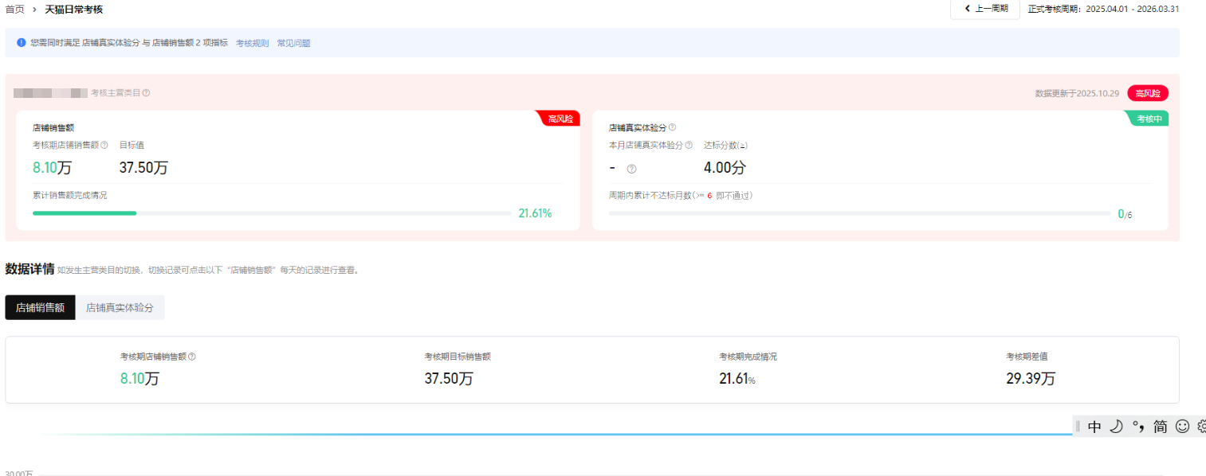Click help icon beside 考核期店铺销售额 in the top card
The image size is (1206, 476).
coord(104,146)
